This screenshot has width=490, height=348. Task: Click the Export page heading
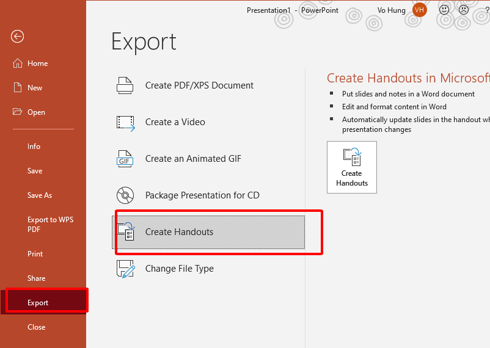(144, 42)
